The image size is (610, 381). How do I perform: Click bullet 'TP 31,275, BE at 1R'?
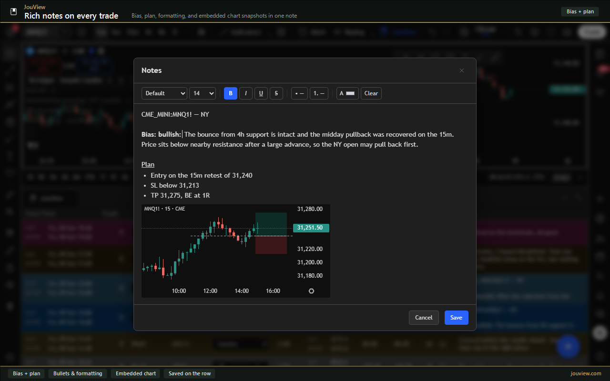point(180,195)
